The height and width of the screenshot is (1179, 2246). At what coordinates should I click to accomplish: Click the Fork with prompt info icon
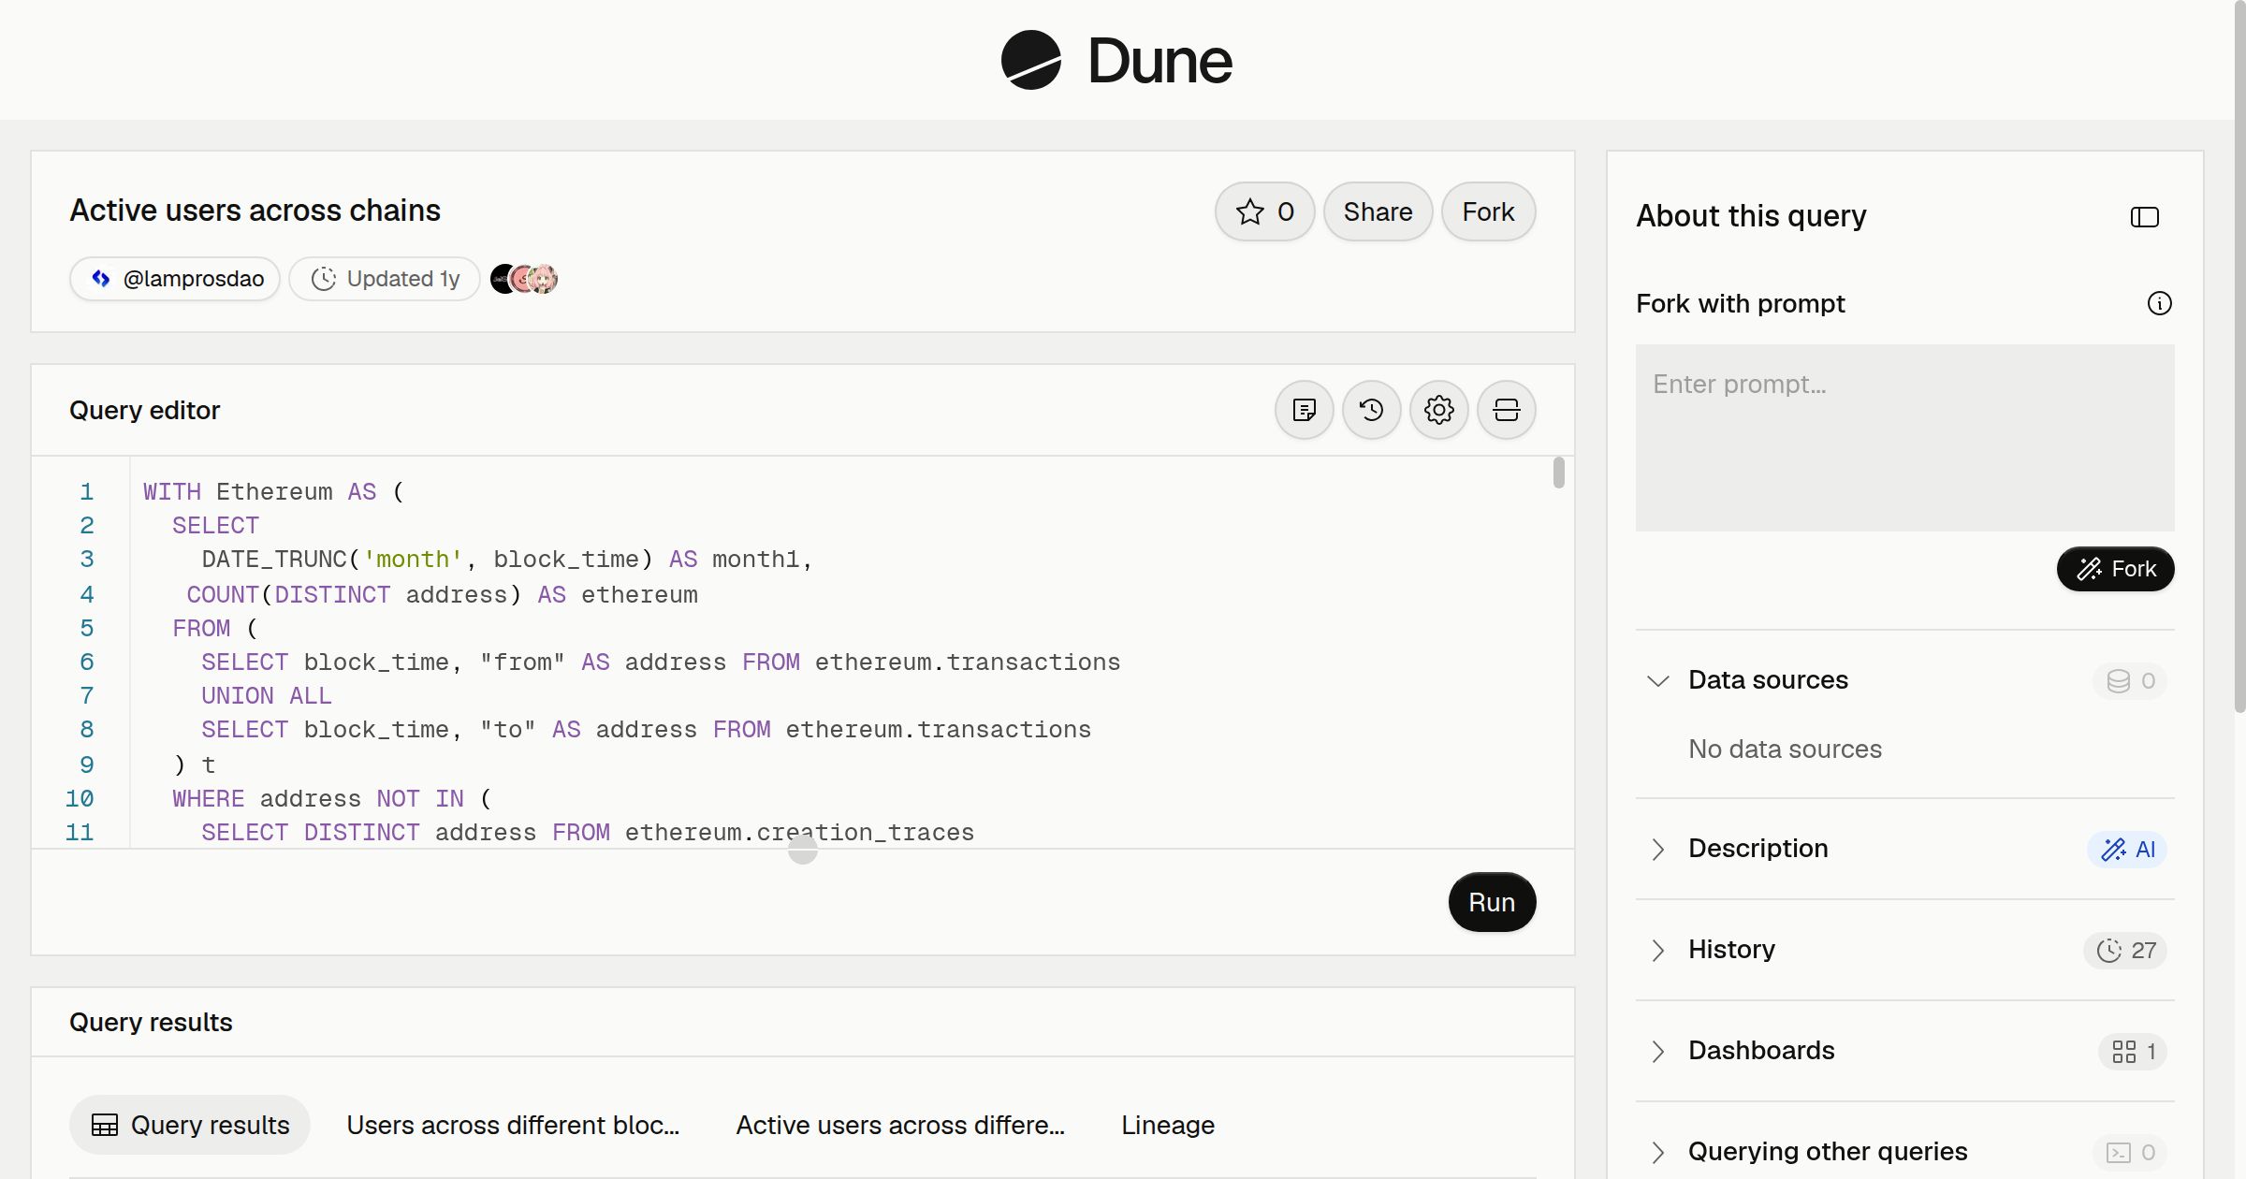click(x=2160, y=303)
